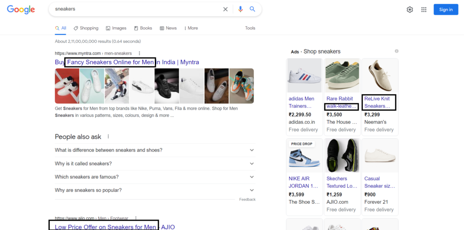The height and width of the screenshot is (230, 464).
Task: Open NIKE AIR JORDAN ad link
Action: click(x=303, y=182)
